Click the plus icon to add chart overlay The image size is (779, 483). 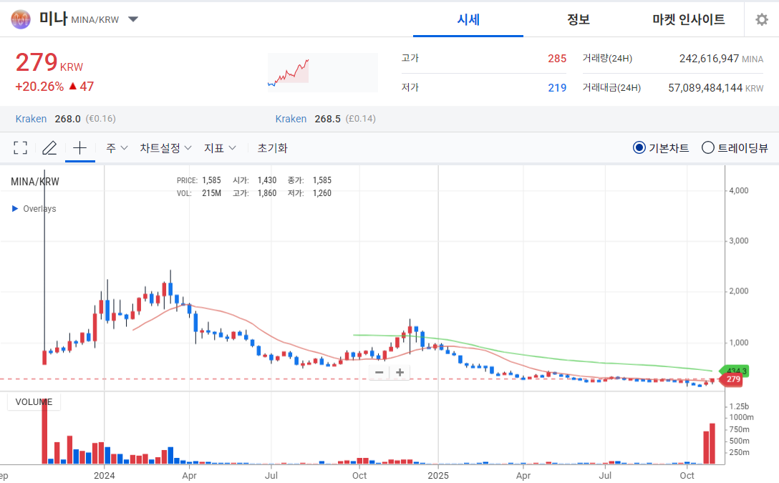[x=79, y=147]
